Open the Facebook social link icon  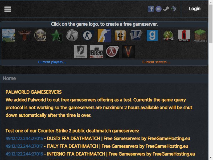pos(151,9)
